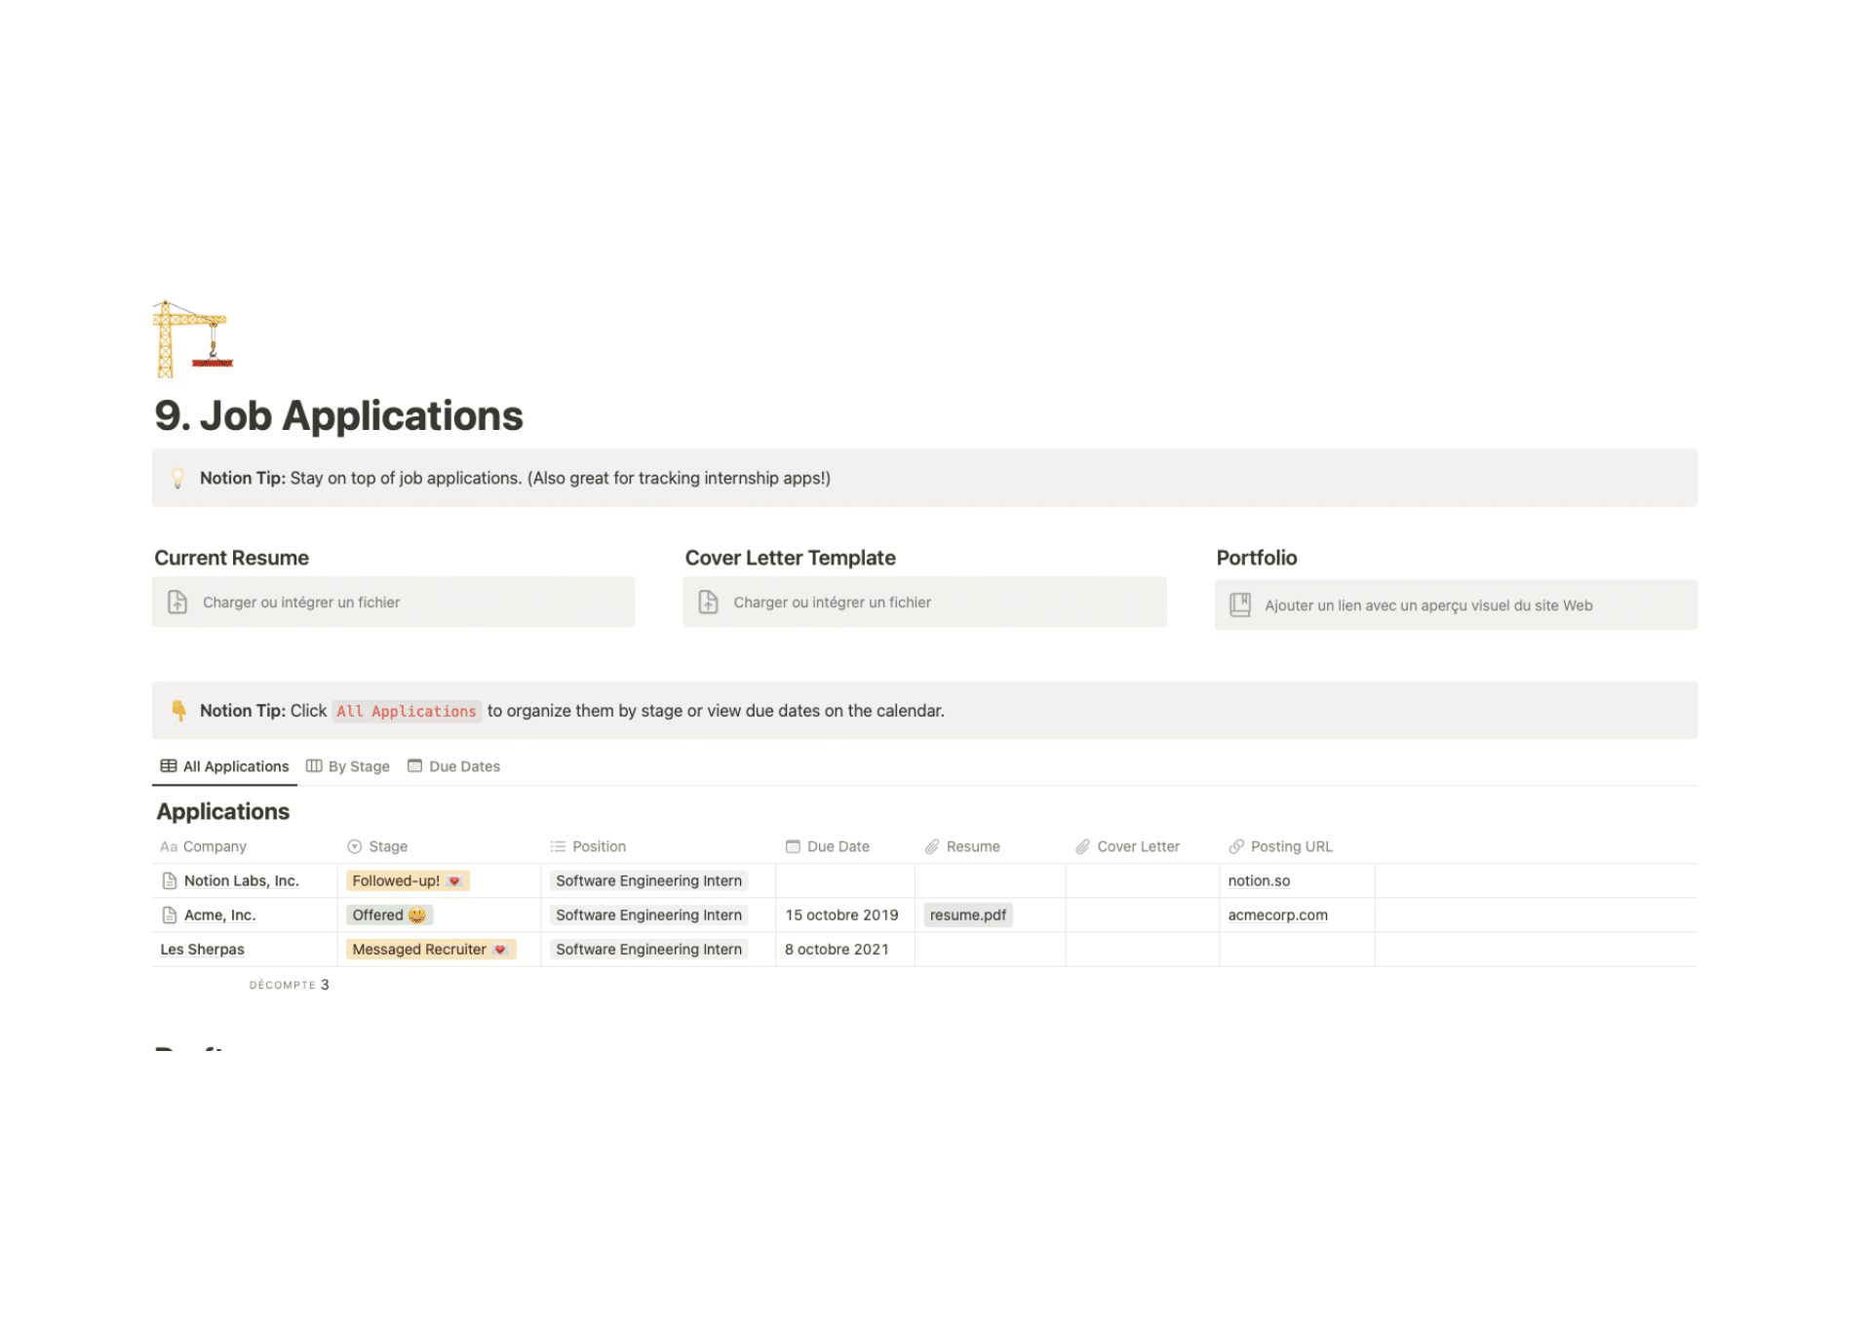Switch to the Due Dates calendar tab
This screenshot has width=1872, height=1323.
point(454,767)
